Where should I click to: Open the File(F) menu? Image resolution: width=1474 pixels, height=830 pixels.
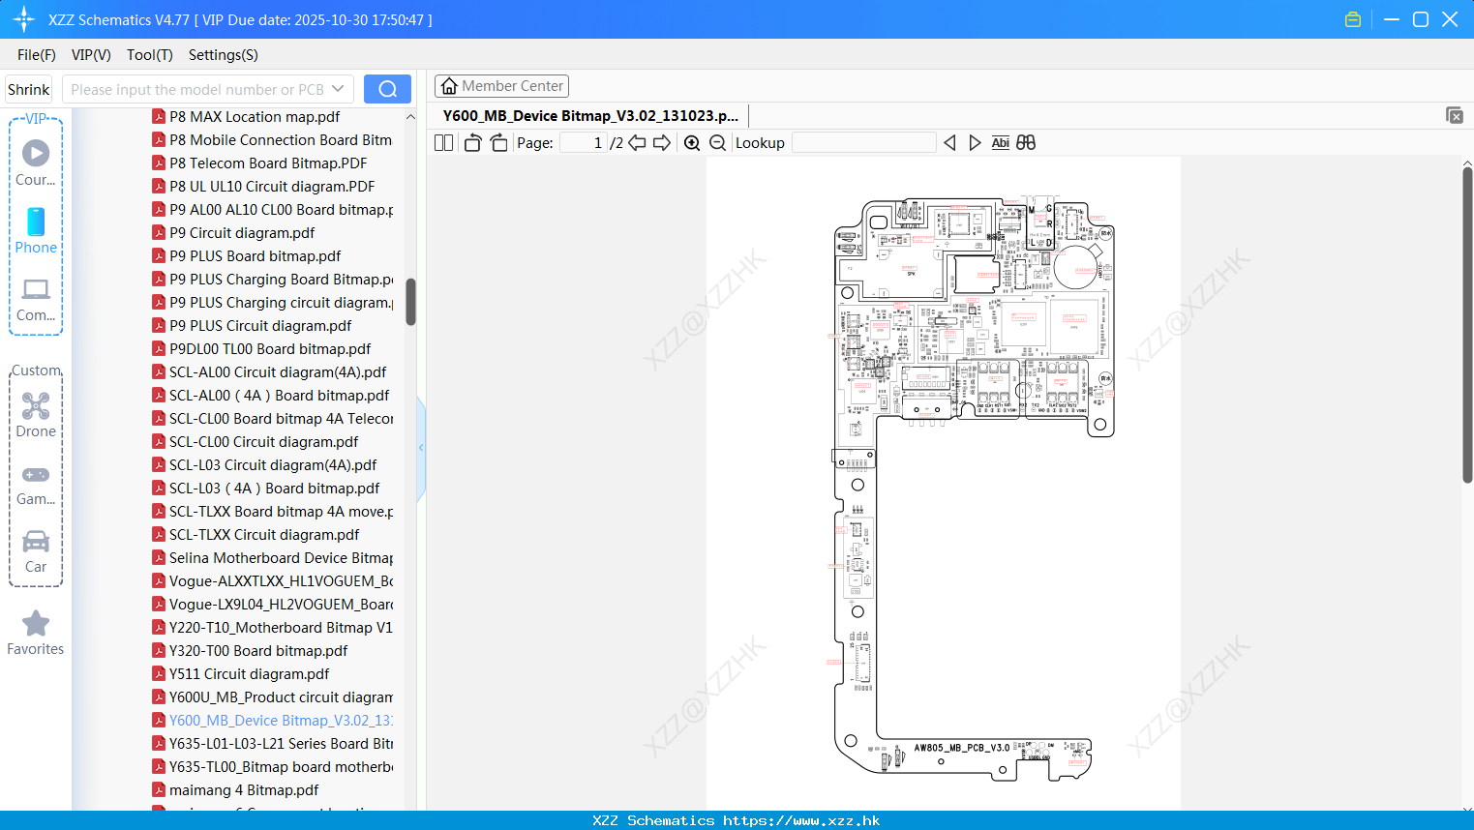(x=37, y=55)
